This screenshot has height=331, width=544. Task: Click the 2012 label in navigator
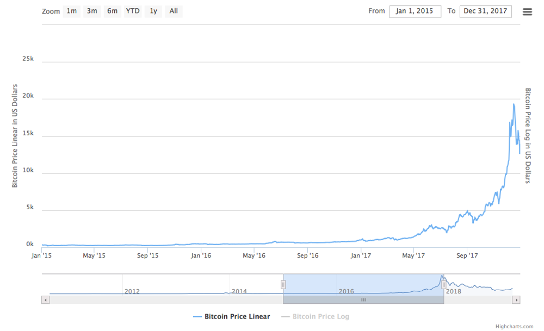click(x=132, y=291)
